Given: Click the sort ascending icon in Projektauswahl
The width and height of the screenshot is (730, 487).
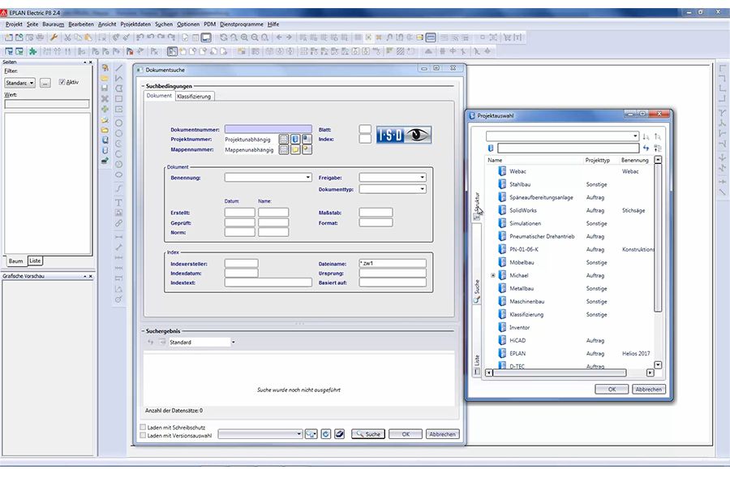Looking at the screenshot, I should 657,136.
